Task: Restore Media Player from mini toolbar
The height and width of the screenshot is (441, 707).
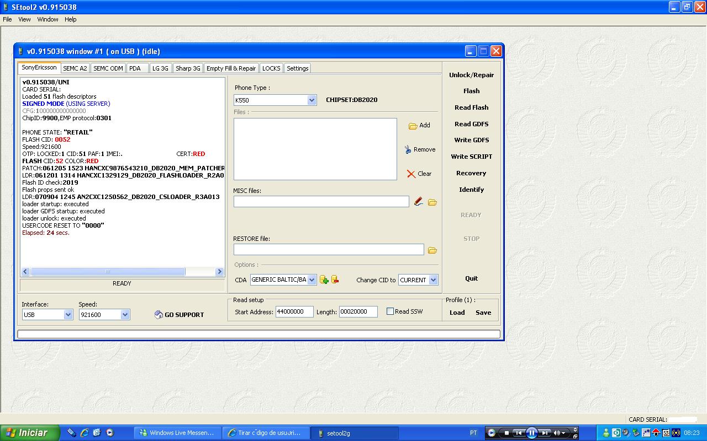Action: [x=575, y=436]
